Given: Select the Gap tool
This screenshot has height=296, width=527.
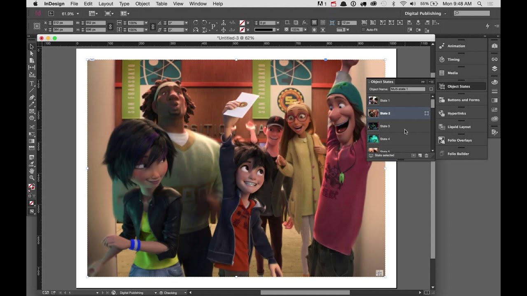Looking at the screenshot, I should click(x=32, y=67).
